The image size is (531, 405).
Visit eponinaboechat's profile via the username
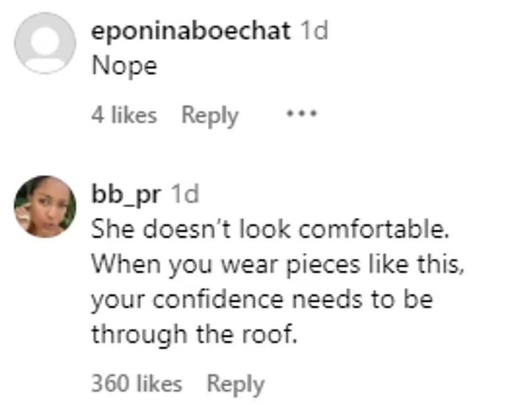pos(191,31)
